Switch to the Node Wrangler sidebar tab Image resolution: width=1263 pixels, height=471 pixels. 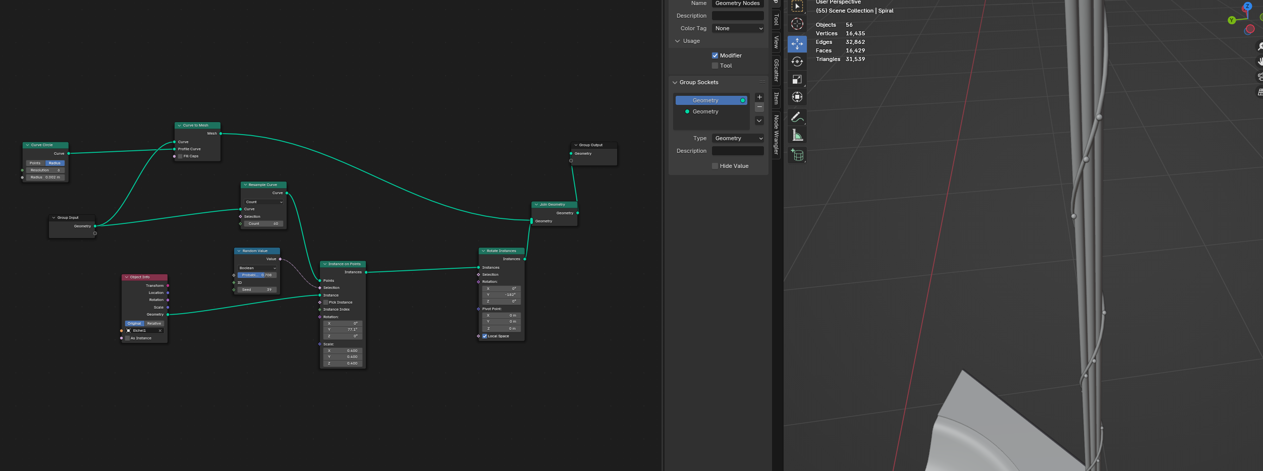point(776,135)
